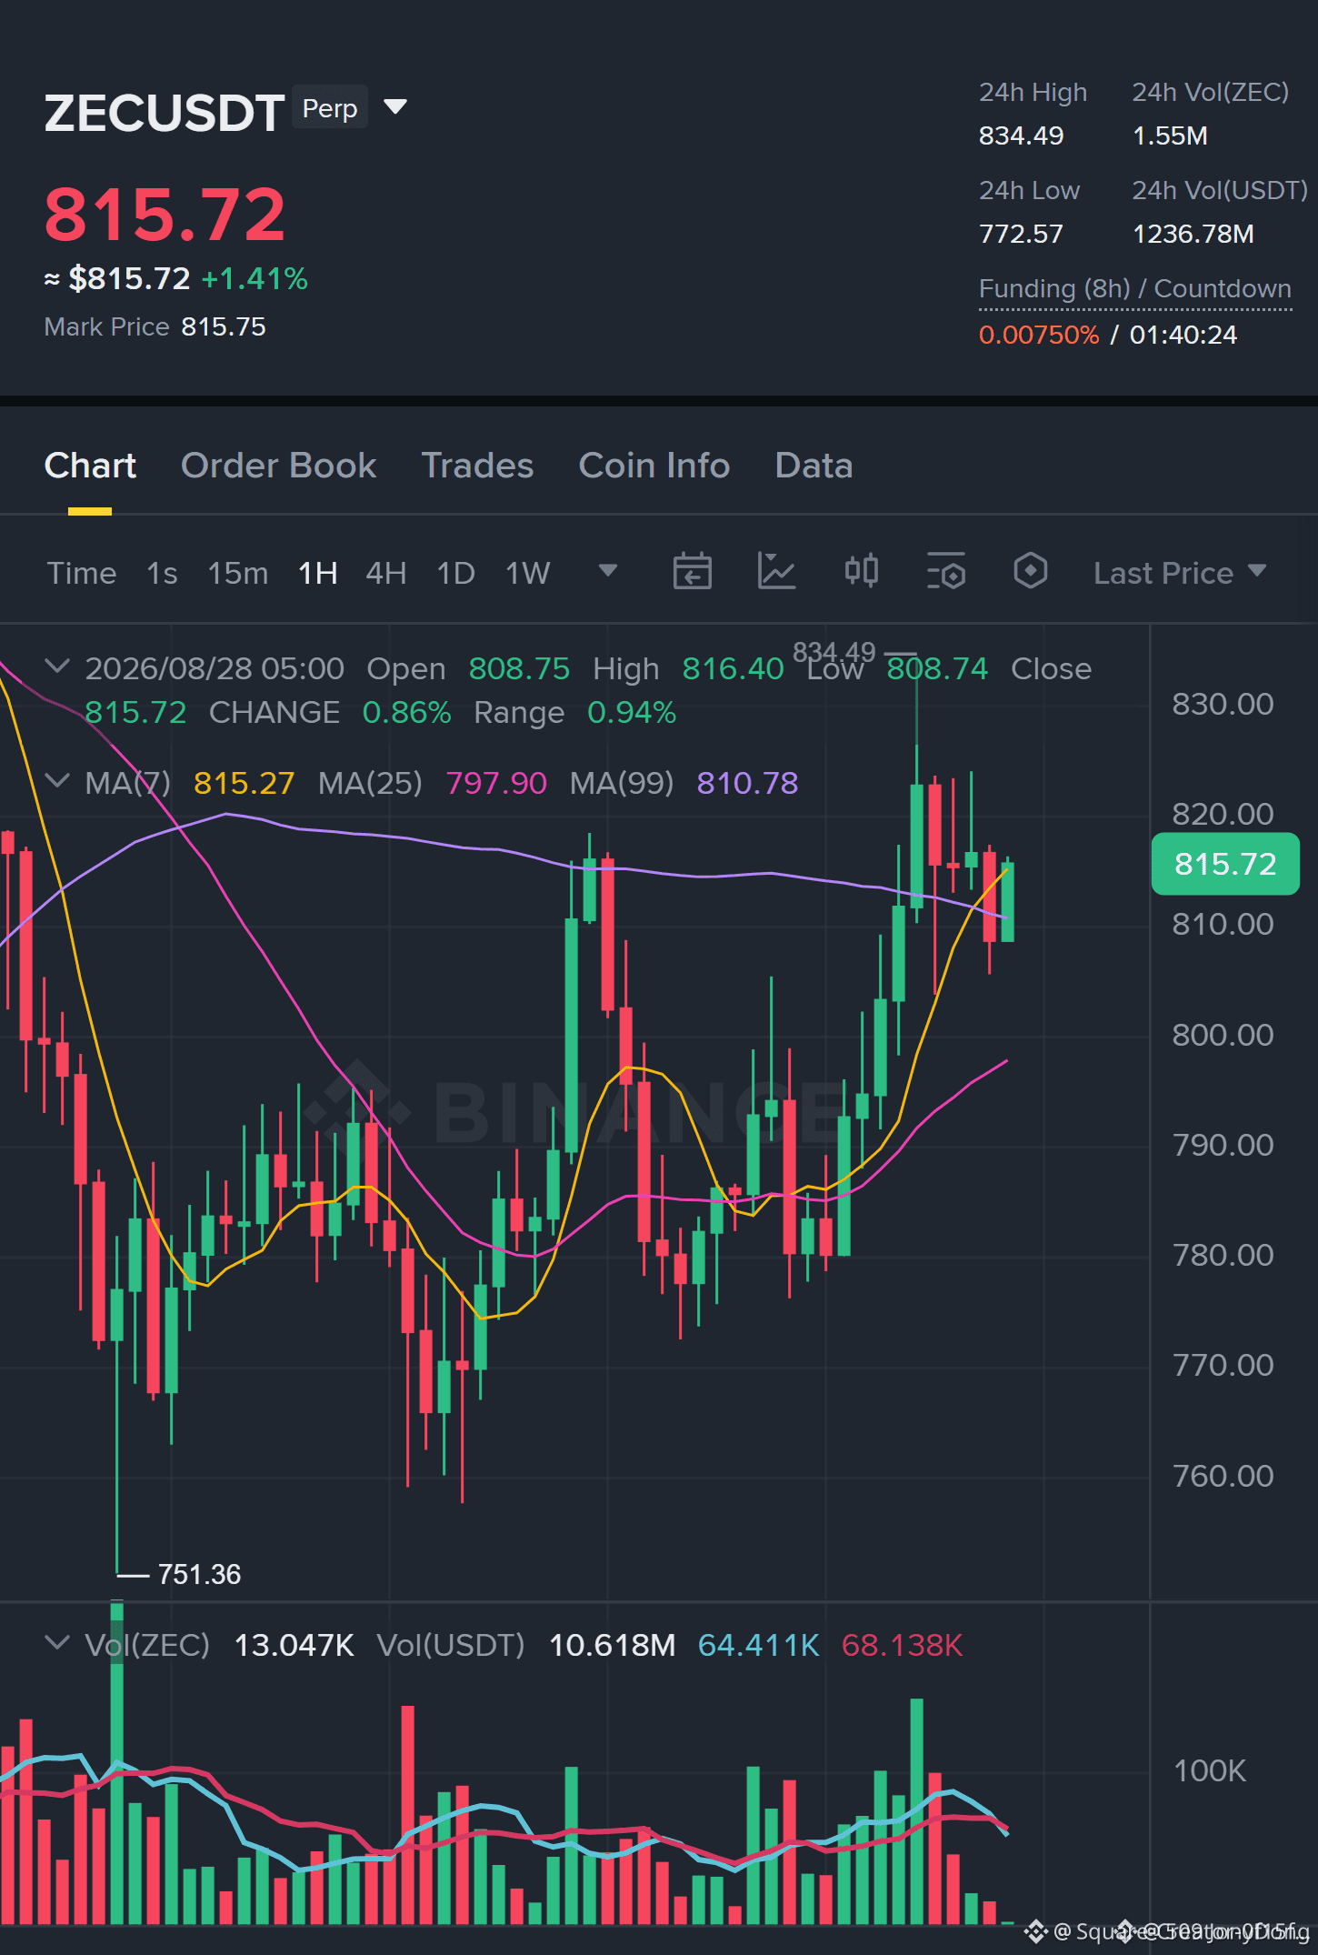Select the Time chart view button

[82, 573]
